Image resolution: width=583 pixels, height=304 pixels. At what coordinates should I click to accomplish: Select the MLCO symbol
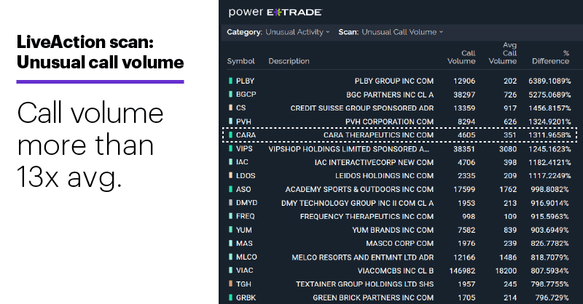(246, 257)
